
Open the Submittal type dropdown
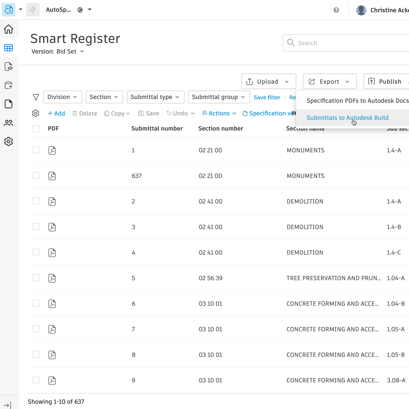coord(155,97)
